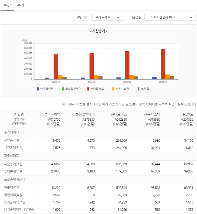Screen dimensions: 197x214
Task: Click 성우하이텍 전일종가 value 9,470
Action: (x=57, y=141)
